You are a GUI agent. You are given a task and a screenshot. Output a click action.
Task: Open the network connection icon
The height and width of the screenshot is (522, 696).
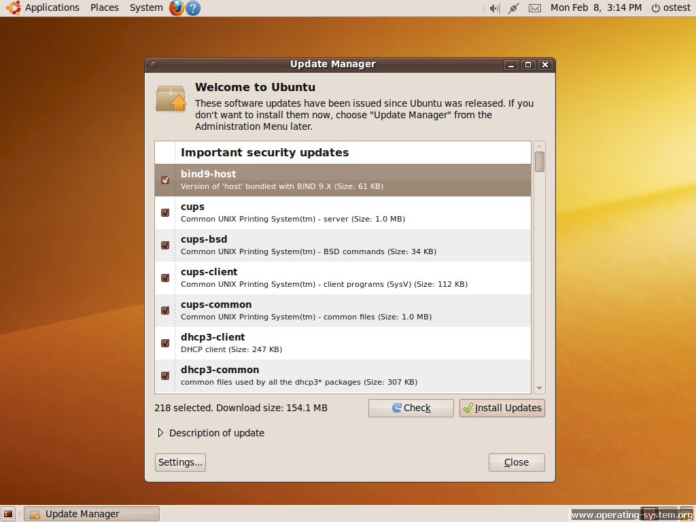[x=514, y=8]
